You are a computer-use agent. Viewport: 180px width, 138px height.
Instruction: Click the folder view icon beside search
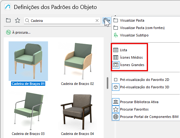click(8, 20)
